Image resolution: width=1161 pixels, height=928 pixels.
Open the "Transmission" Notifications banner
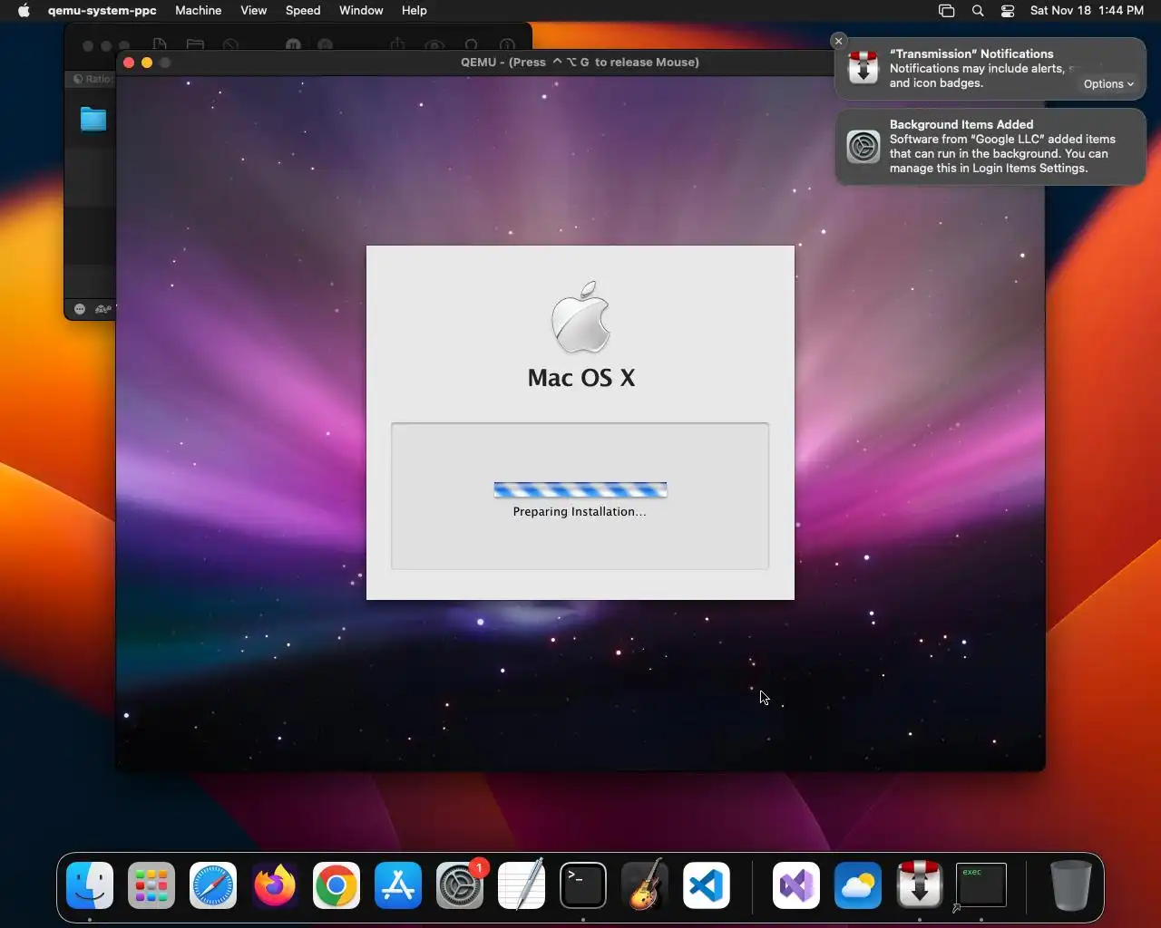tap(990, 69)
